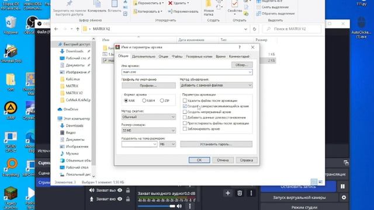This screenshot has height=210, width=374.
Task: Expand the archive name dropdown
Action: tap(250, 72)
